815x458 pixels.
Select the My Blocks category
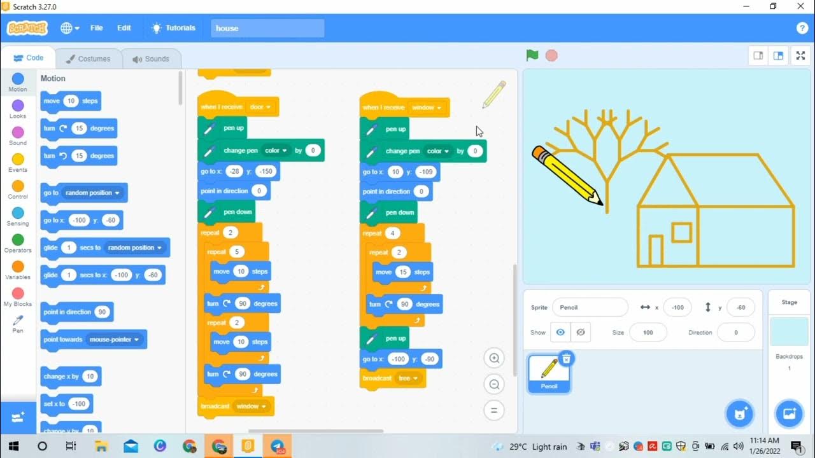[18, 296]
